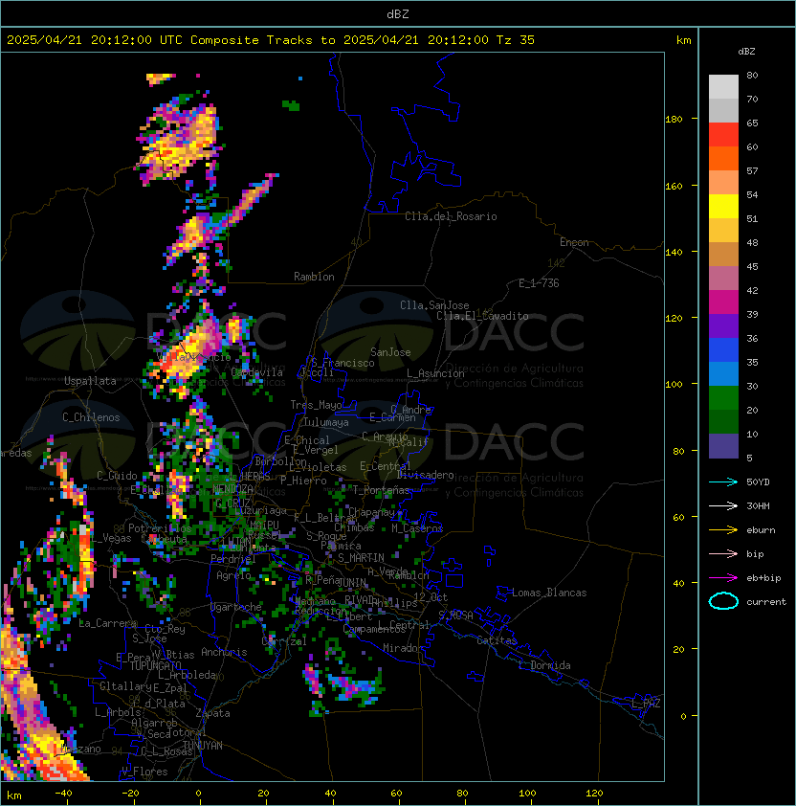Click the 180 km vertical axis tick
Screen dimensions: 796x806
pyautogui.click(x=674, y=120)
